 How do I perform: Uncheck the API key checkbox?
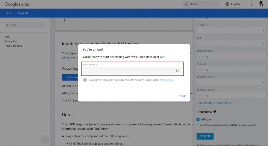pyautogui.click(x=198, y=120)
